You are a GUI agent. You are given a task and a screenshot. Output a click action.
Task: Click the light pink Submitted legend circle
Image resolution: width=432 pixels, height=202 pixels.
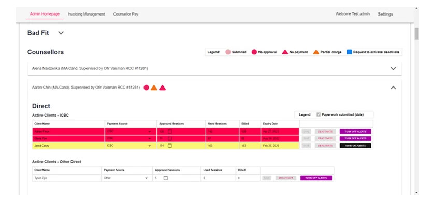(x=228, y=52)
